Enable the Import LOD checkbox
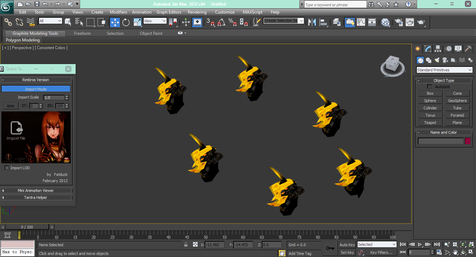Image resolution: width=476 pixels, height=257 pixels. pos(7,168)
